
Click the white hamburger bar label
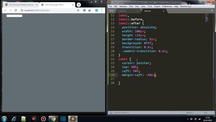(14, 16)
